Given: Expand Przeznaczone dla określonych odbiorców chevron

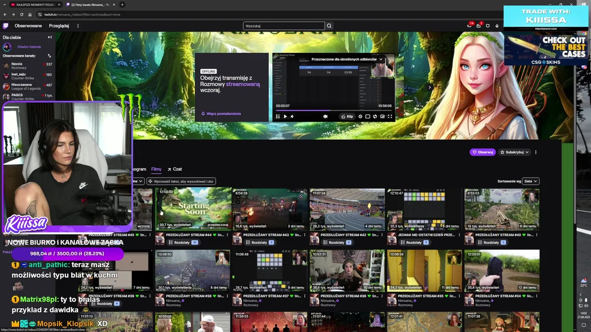Looking at the screenshot, I should coord(381,59).
